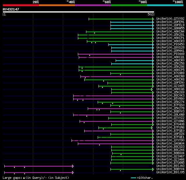Viewport: 186px width, 180px height.
Task: Click the red 20% legend segment
Action: (21, 5)
